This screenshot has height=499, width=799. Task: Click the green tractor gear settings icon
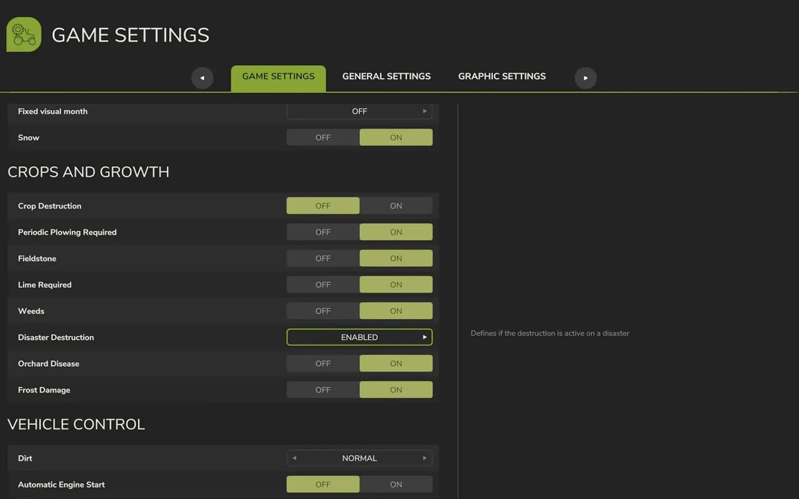[24, 35]
